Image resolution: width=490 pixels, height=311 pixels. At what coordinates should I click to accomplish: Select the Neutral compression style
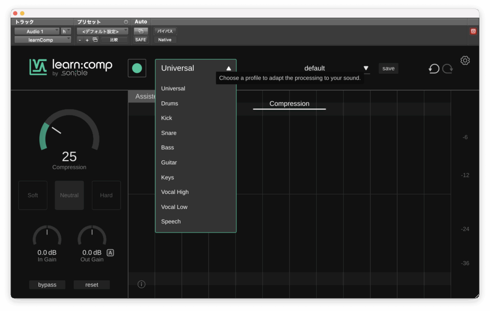click(x=69, y=195)
